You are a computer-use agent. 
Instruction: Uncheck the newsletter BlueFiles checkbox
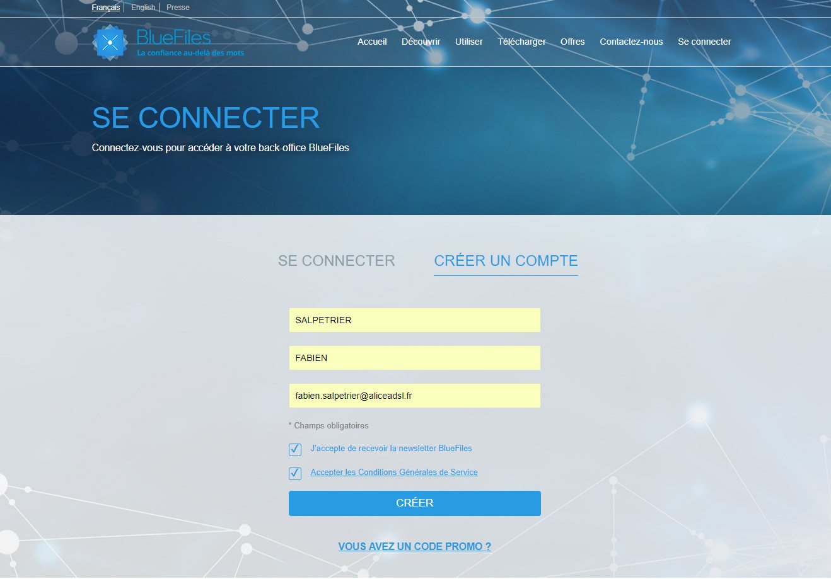click(x=295, y=449)
